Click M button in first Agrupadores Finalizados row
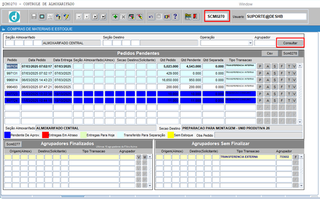Image resolution: width=320 pixels, height=199 pixels. click(x=145, y=157)
